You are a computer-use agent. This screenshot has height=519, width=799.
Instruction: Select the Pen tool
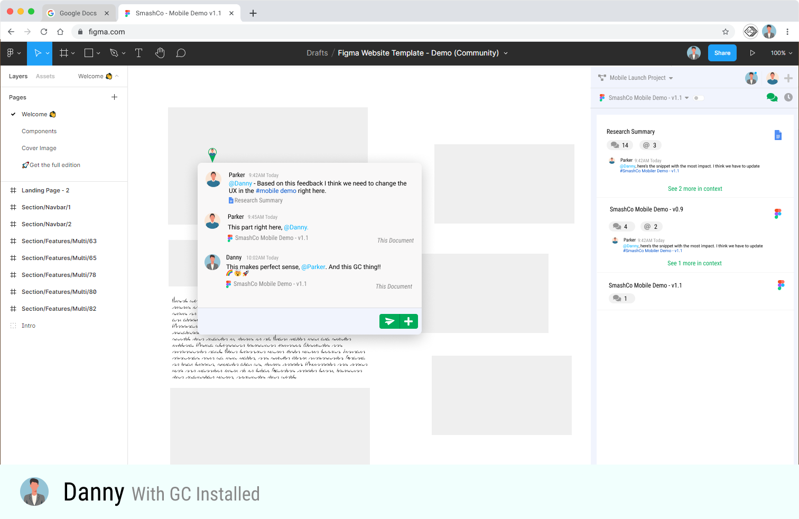click(x=114, y=53)
